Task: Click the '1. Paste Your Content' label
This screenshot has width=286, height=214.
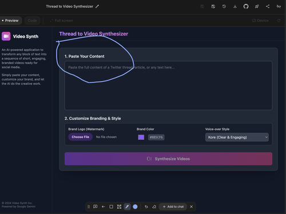Action: pos(85,56)
